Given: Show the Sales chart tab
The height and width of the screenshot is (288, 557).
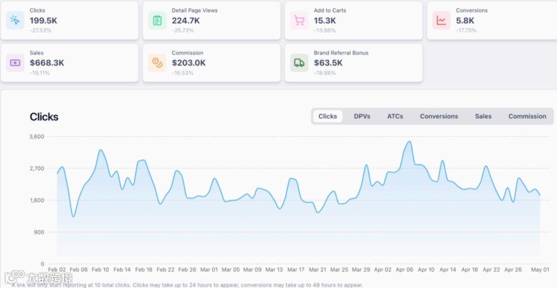Looking at the screenshot, I should [483, 116].
